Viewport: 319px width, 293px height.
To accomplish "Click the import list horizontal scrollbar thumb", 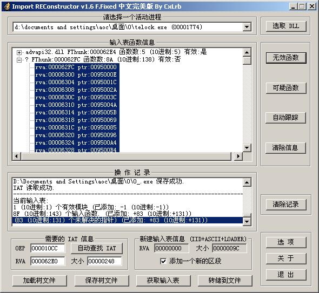I will coord(125,156).
